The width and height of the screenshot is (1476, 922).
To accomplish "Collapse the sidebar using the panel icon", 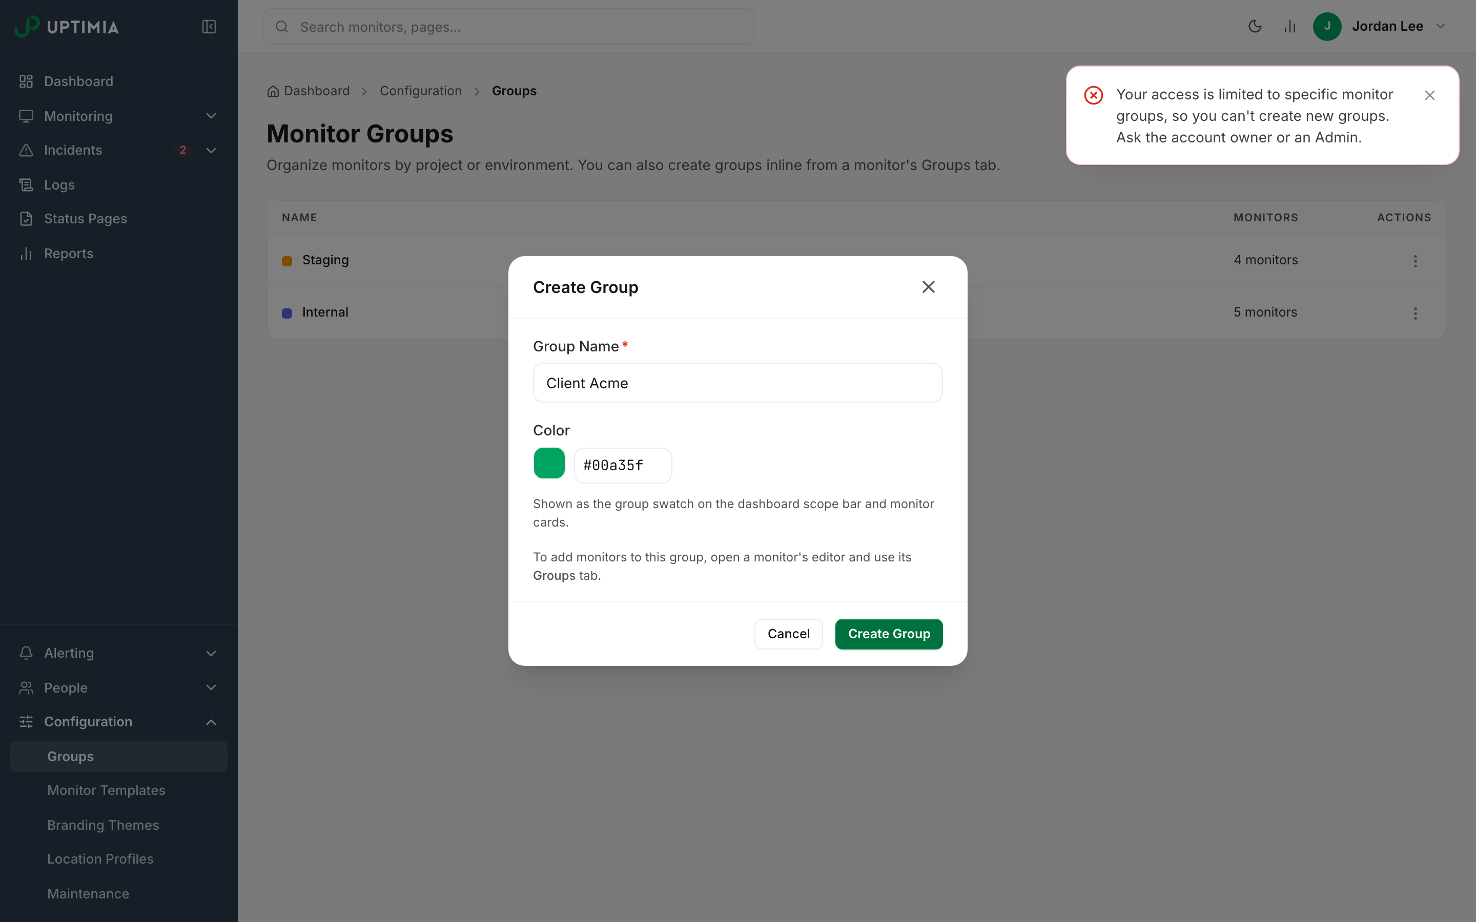I will click(x=209, y=27).
